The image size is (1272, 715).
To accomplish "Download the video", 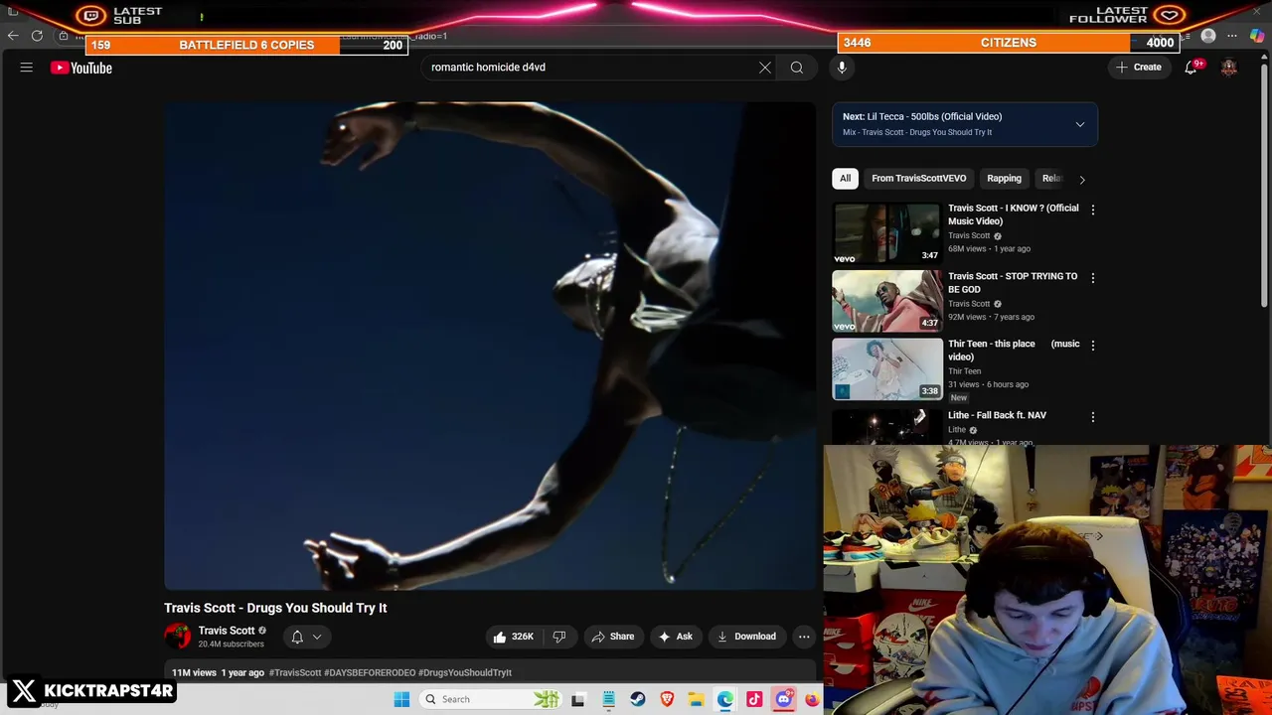I will point(747,637).
